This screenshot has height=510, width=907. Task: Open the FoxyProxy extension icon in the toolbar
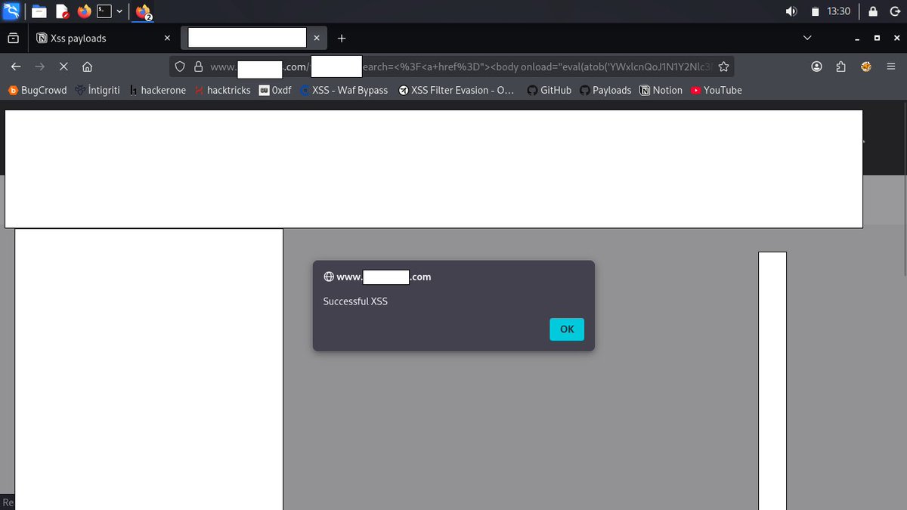pos(865,66)
